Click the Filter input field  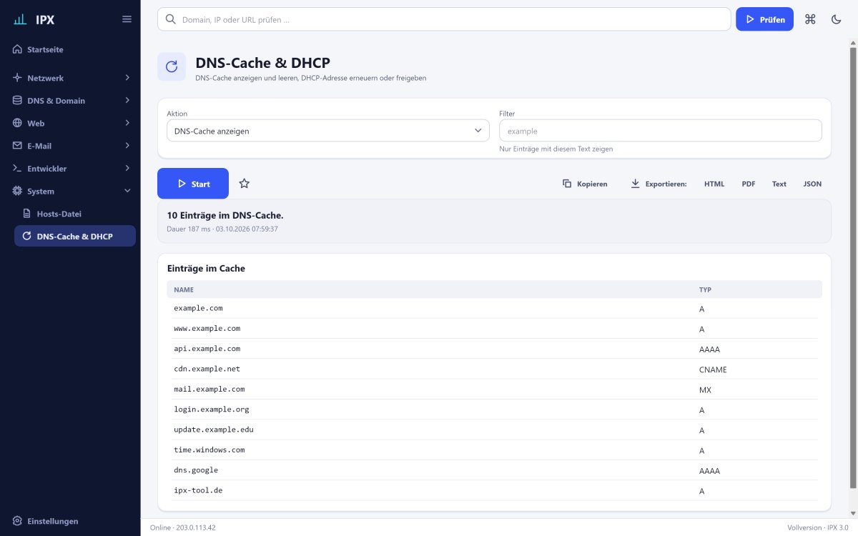661,131
